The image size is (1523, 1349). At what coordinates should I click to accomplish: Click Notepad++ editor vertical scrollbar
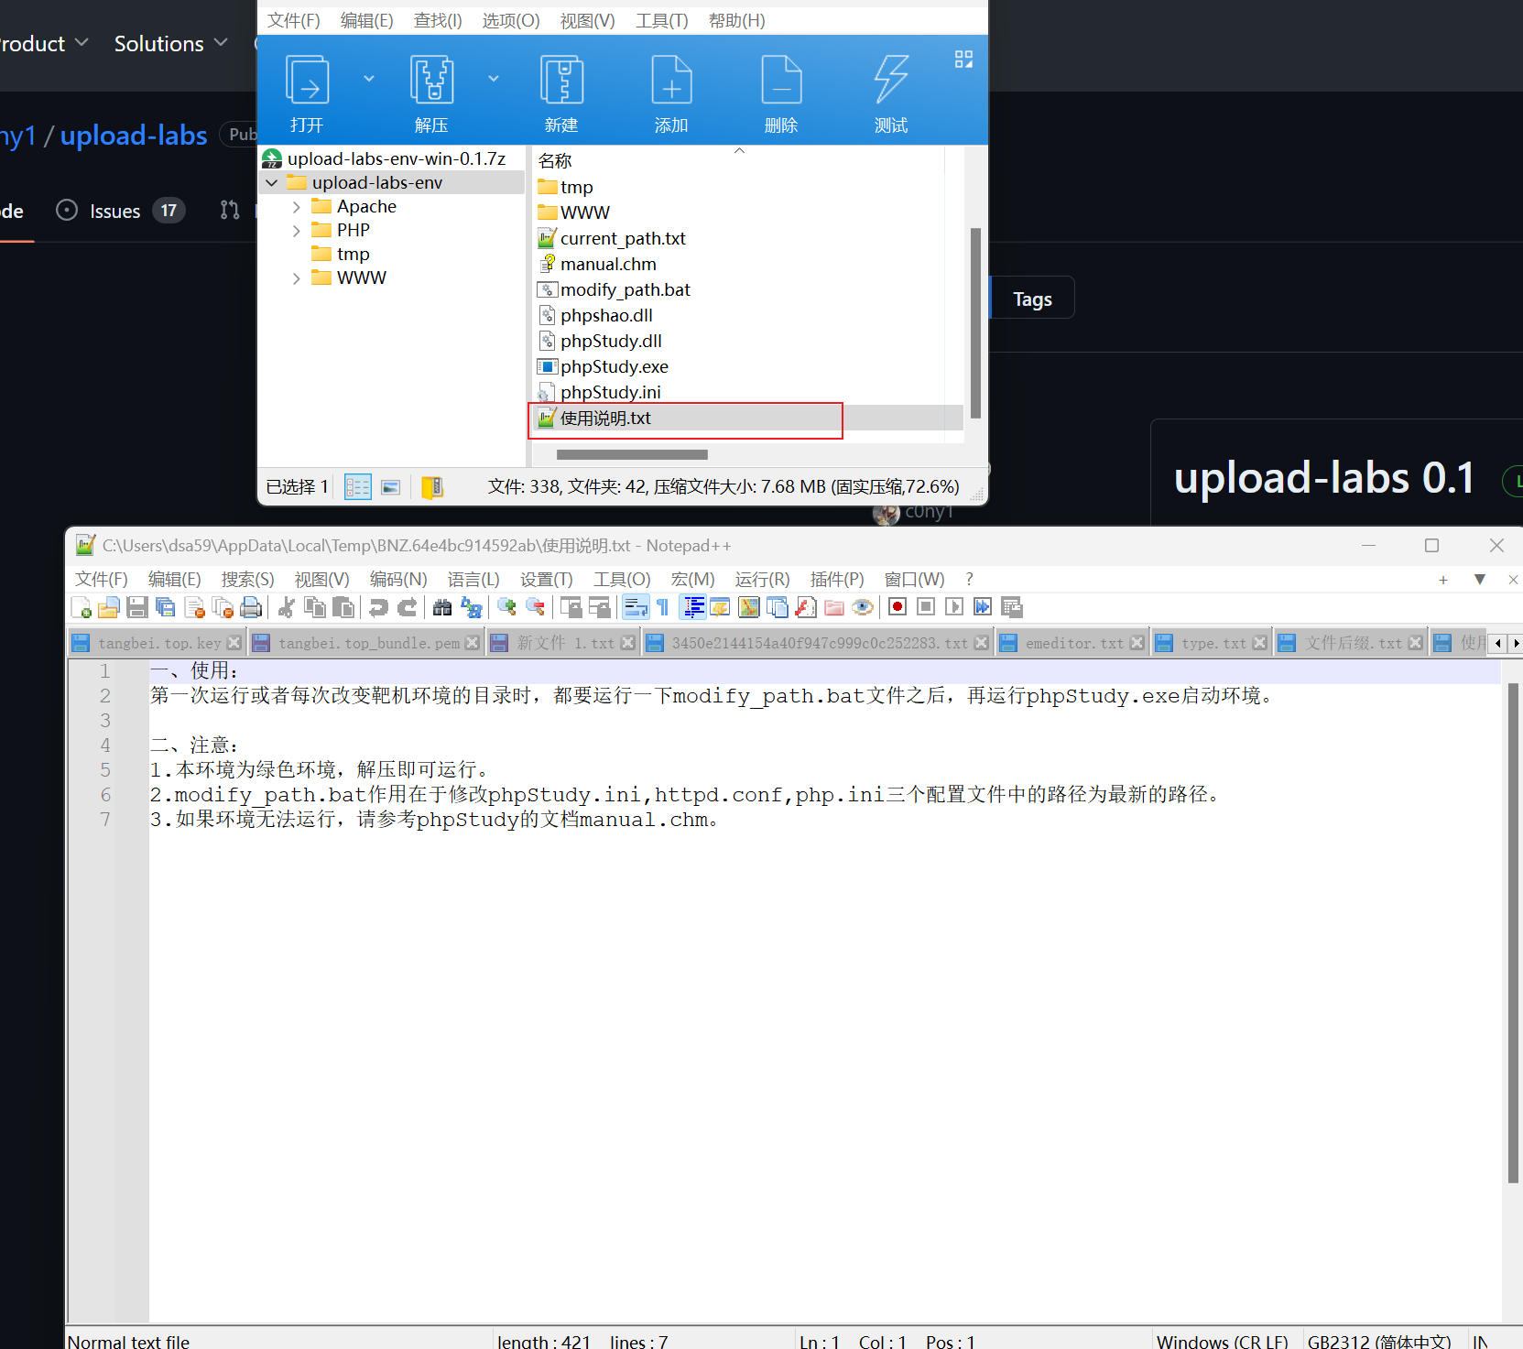coord(1513,932)
